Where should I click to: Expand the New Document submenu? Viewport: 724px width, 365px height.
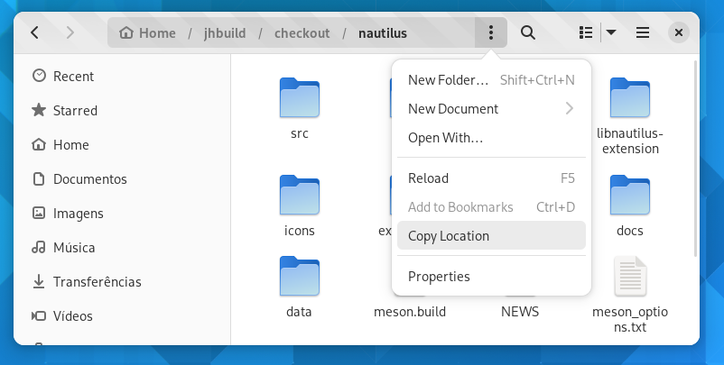click(491, 109)
